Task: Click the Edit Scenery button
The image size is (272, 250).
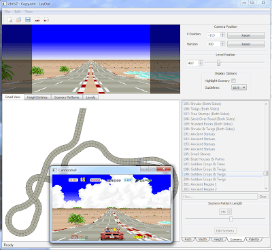Action: pos(225,230)
